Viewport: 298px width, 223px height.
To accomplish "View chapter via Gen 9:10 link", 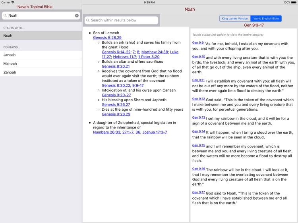I will pyautogui.click(x=199, y=57).
